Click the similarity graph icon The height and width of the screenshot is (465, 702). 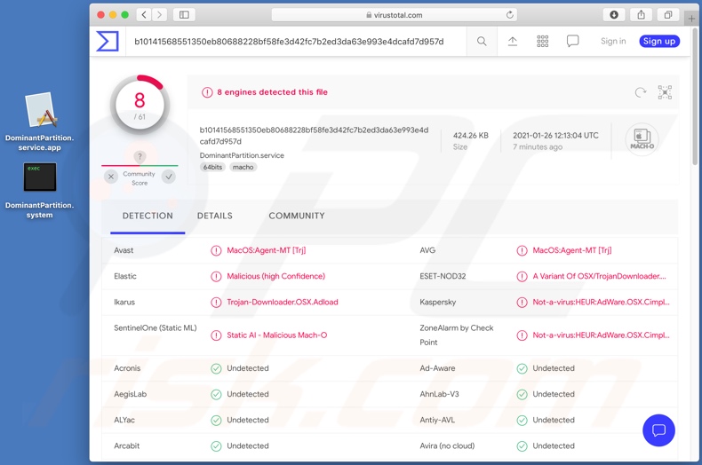(665, 92)
